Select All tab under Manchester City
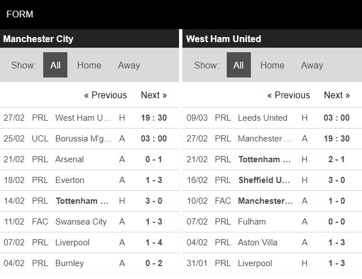This screenshot has height=279, width=362. (x=55, y=65)
